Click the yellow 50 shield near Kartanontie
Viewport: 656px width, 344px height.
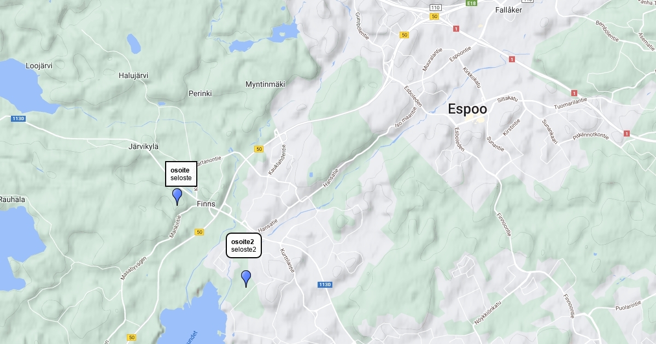click(x=259, y=149)
